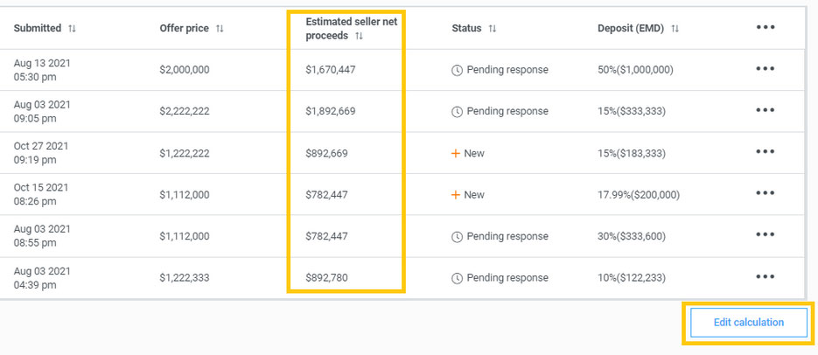818x355 pixels.
Task: Click the New status on Oct 15 offer
Action: coord(473,195)
